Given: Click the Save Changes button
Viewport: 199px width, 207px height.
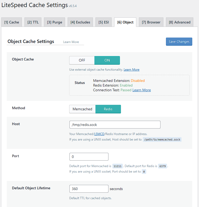Looking at the screenshot, I should point(179,42).
